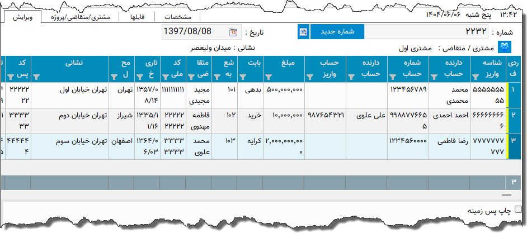Click the address تهران خیابان سوم
The width and height of the screenshot is (527, 233).
point(70,146)
